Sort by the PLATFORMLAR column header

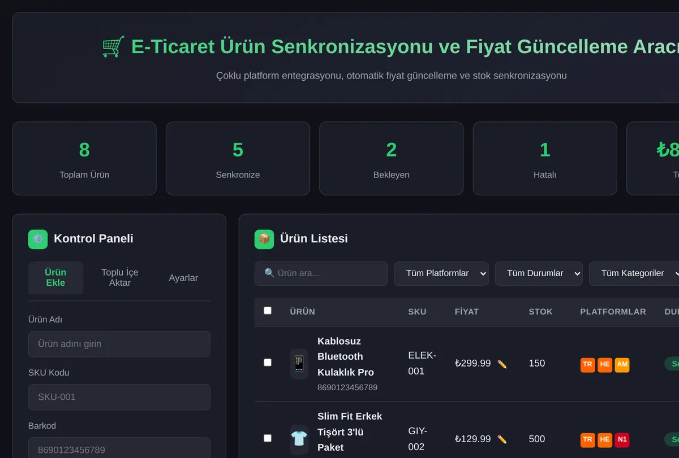pos(613,312)
